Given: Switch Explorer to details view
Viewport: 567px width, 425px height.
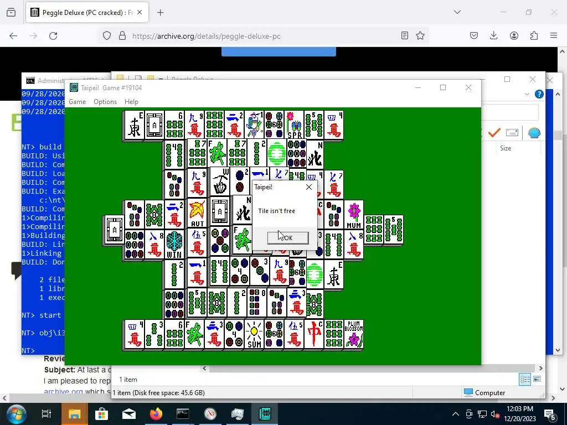Looking at the screenshot, I should click(x=525, y=380).
